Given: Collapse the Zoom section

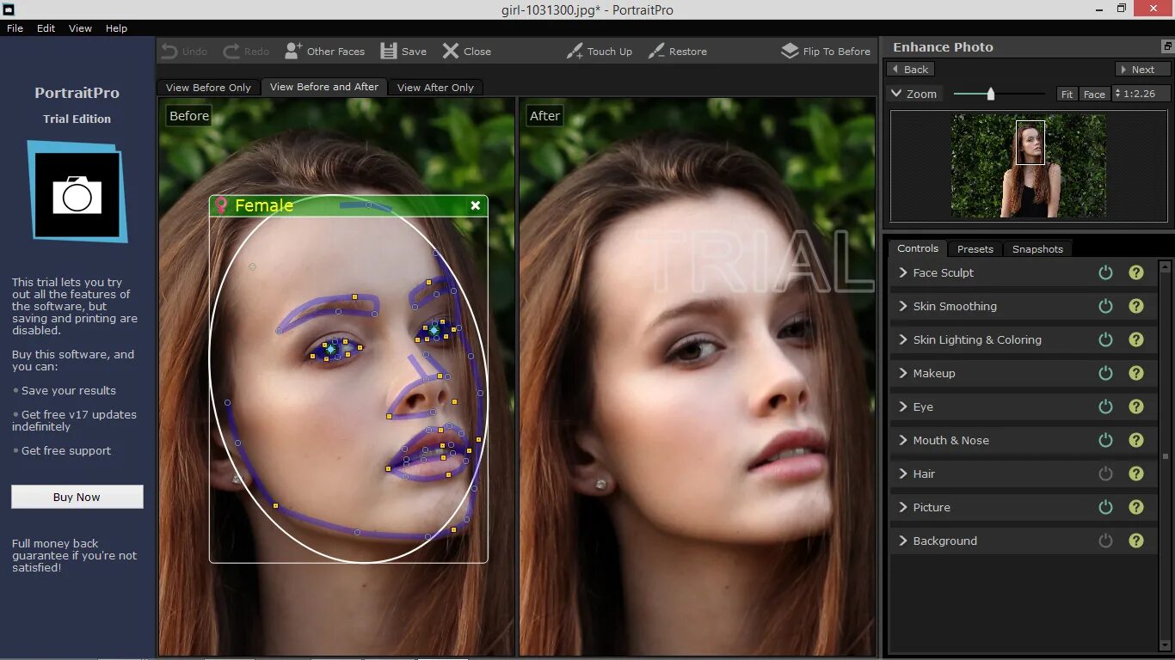Looking at the screenshot, I should 896,94.
